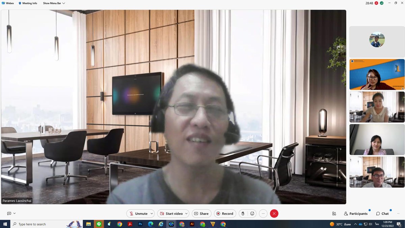Open the LINE app in the taskbar
Screen dimensions: 405x228
(x=99, y=224)
